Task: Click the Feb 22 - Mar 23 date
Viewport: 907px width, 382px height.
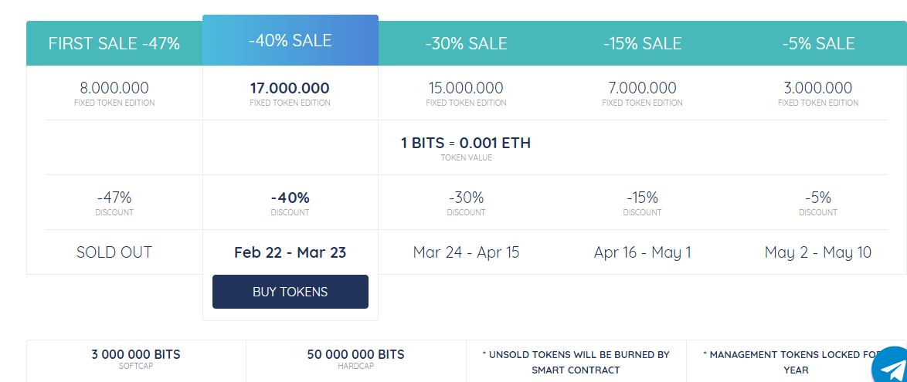Action: click(x=290, y=252)
